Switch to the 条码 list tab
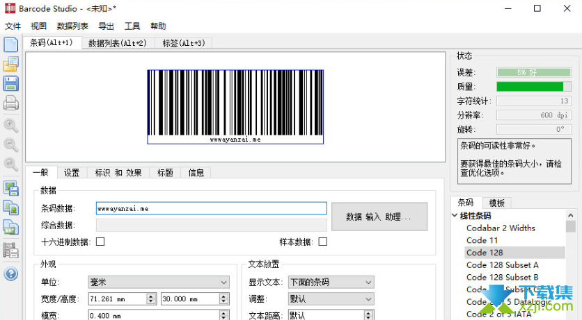 pyautogui.click(x=466, y=203)
